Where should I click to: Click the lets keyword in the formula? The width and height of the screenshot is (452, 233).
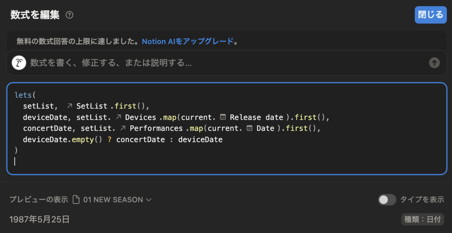[23, 95]
